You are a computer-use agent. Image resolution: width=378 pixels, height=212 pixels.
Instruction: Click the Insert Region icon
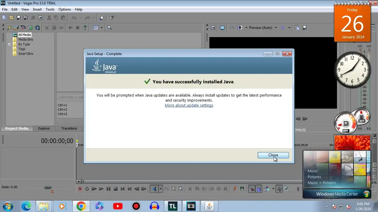(242, 189)
